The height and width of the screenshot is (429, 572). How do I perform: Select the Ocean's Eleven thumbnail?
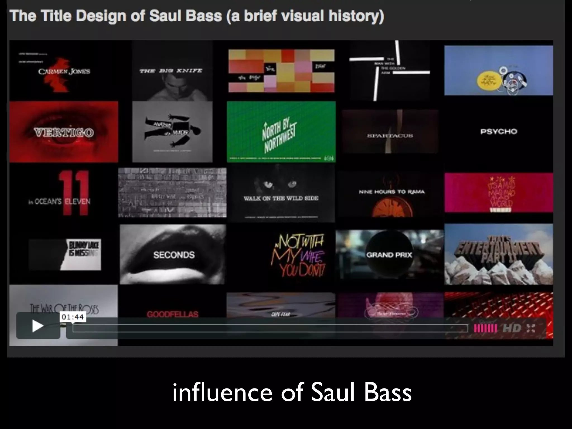pyautogui.click(x=64, y=193)
